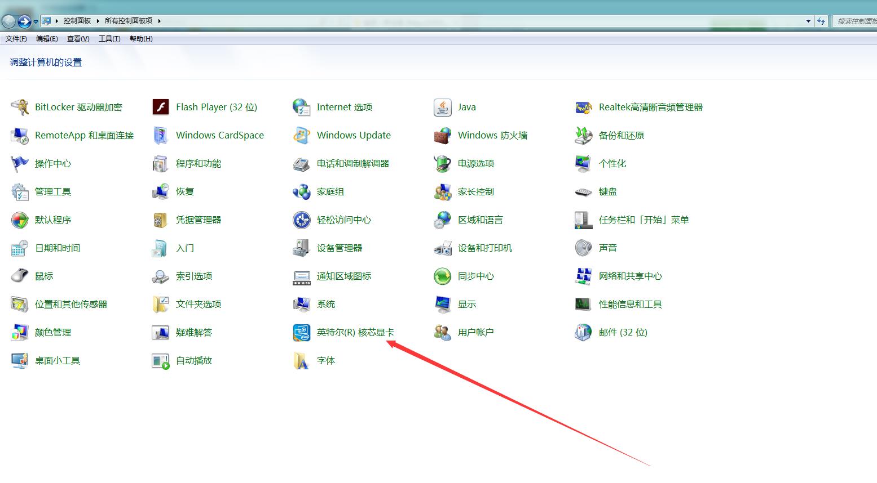Viewport: 877px width, 483px height.
Task: Click the 凭据管理器 link
Action: pos(199,220)
